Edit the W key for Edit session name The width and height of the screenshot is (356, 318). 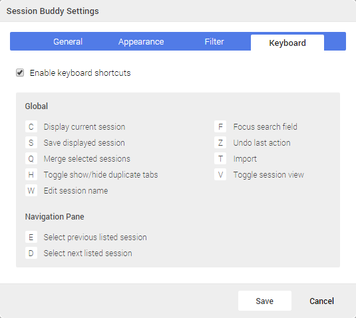click(31, 190)
